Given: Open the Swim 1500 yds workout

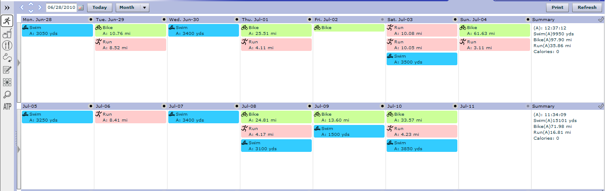Looking at the screenshot, I should [x=349, y=131].
